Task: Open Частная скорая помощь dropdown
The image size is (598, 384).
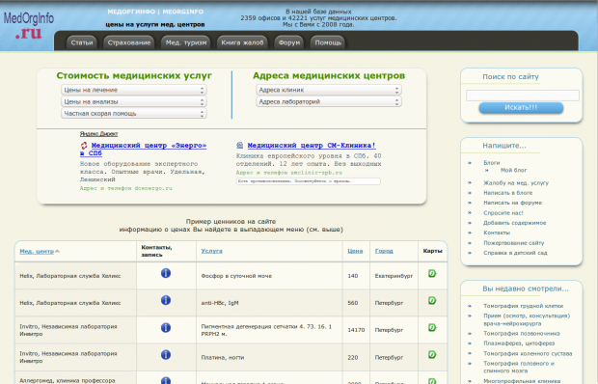Action: [x=134, y=114]
